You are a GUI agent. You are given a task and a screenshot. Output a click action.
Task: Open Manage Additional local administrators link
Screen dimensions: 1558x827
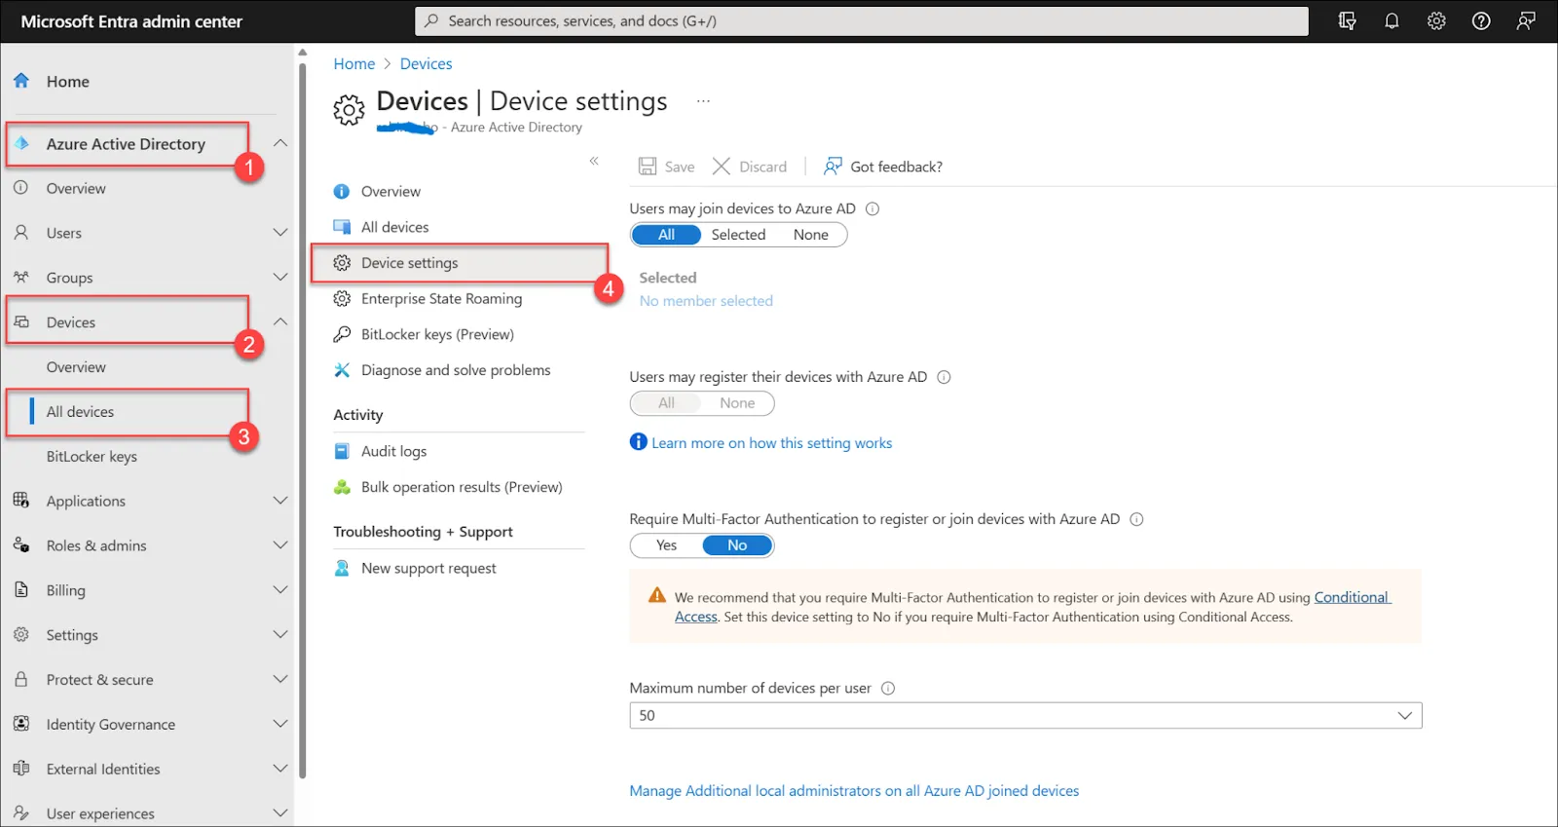click(x=854, y=791)
